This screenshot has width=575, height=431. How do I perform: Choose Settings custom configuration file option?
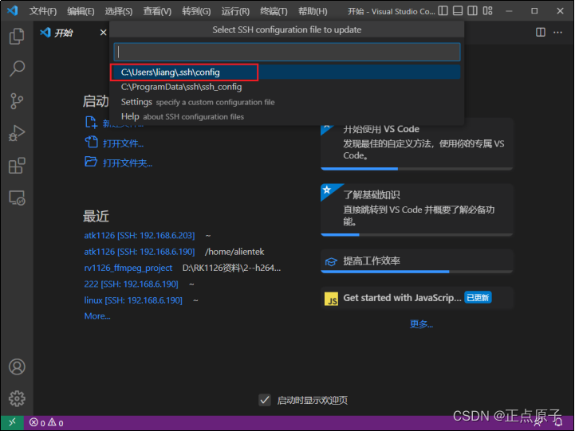point(287,102)
